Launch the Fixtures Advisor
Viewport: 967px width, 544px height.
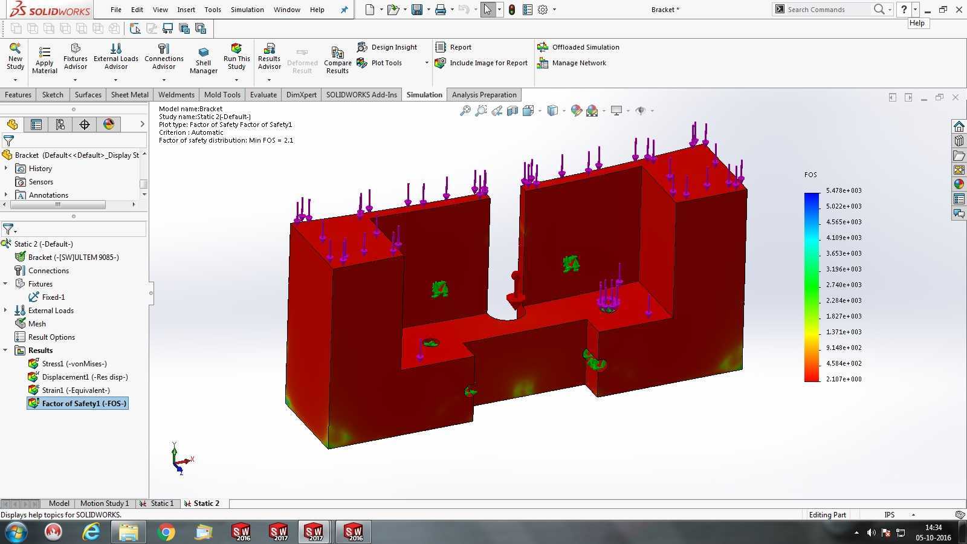click(76, 57)
